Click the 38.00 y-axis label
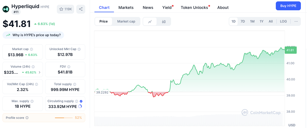 coord(291,112)
